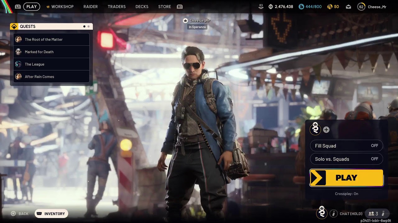
Task: Open the Store tab
Action: 164,7
